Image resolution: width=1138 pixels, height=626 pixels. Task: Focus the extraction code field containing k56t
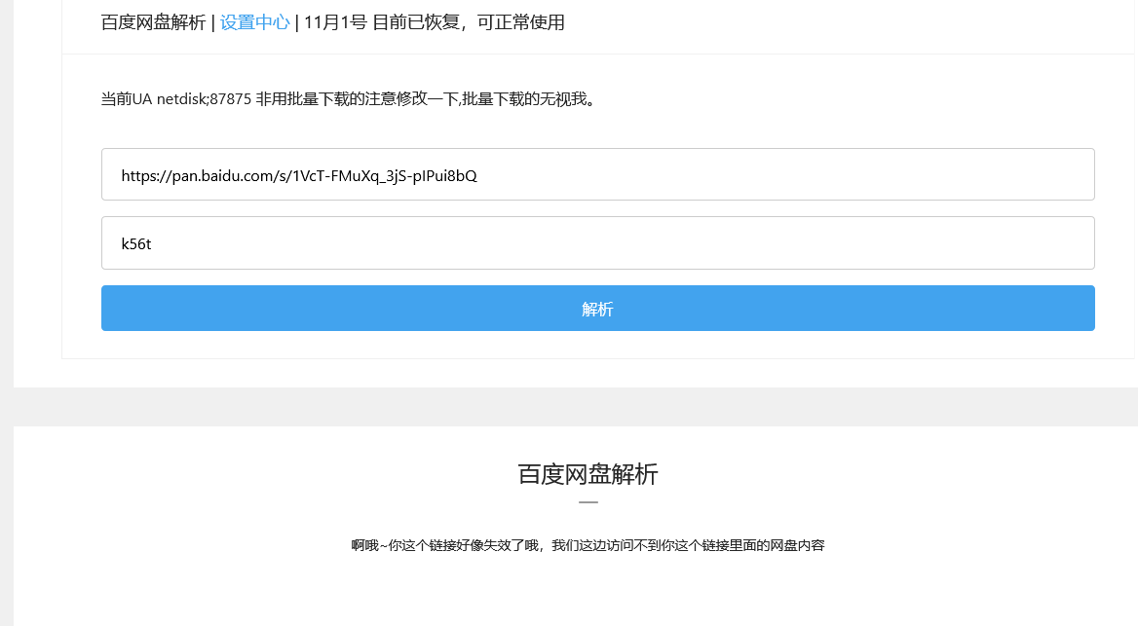(597, 243)
